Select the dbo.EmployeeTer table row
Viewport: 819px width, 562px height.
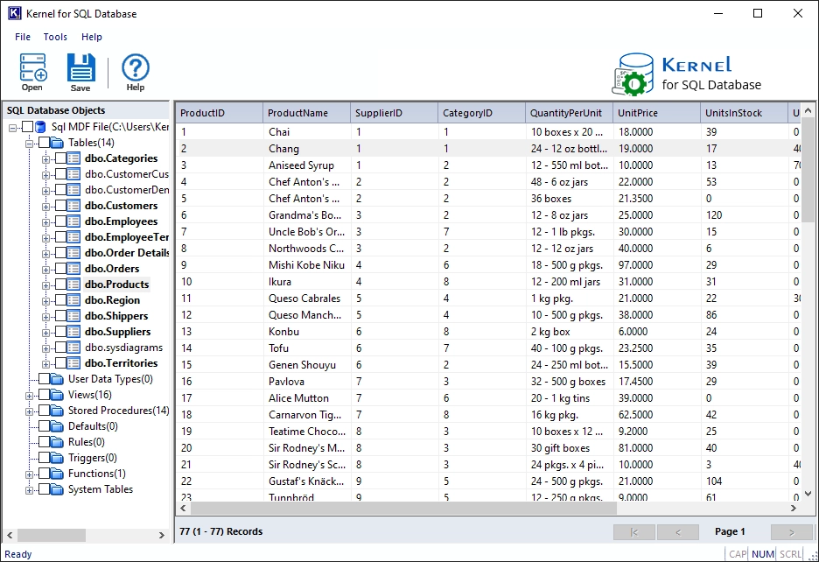pyautogui.click(x=126, y=237)
